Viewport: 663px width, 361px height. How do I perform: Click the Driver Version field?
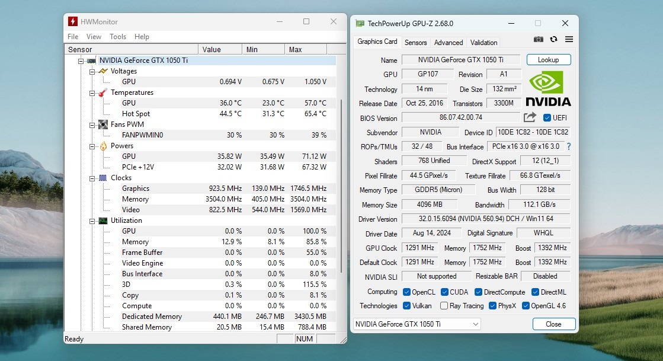pos(486,219)
